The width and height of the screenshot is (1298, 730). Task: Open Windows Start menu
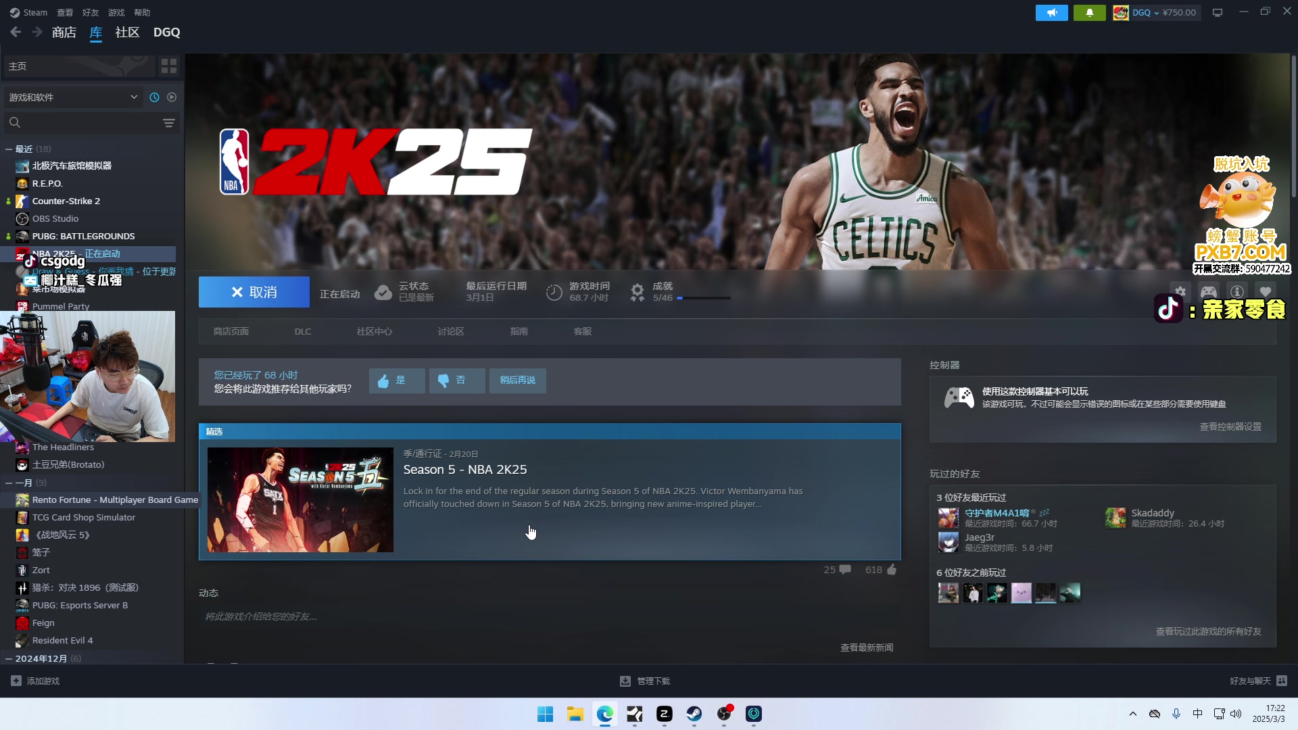pyautogui.click(x=545, y=714)
